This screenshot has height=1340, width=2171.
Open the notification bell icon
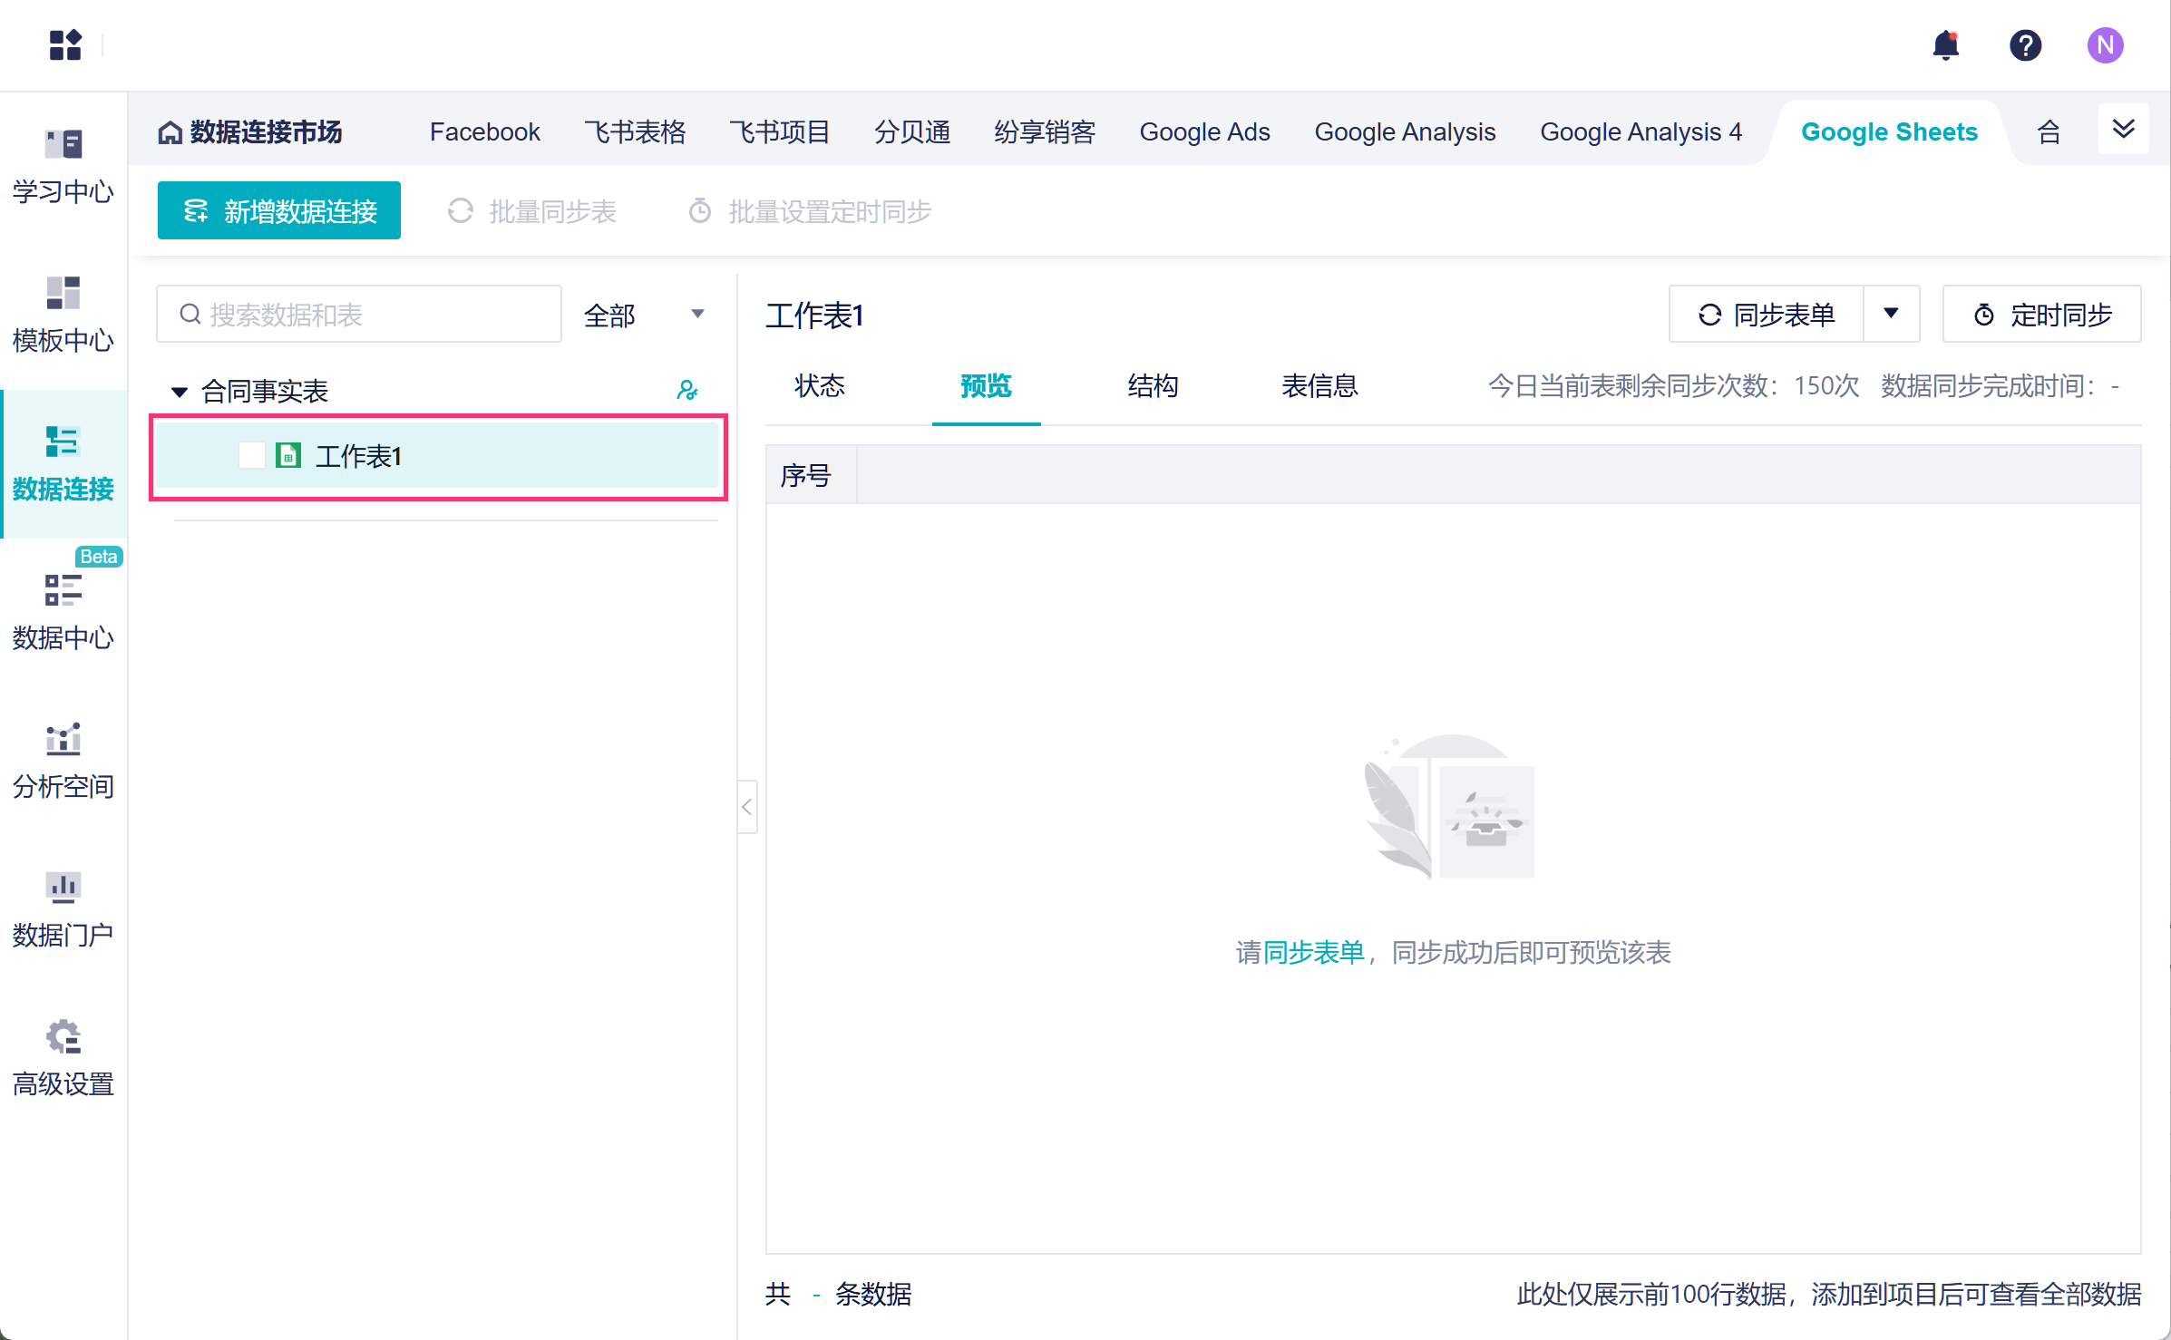(x=1945, y=44)
